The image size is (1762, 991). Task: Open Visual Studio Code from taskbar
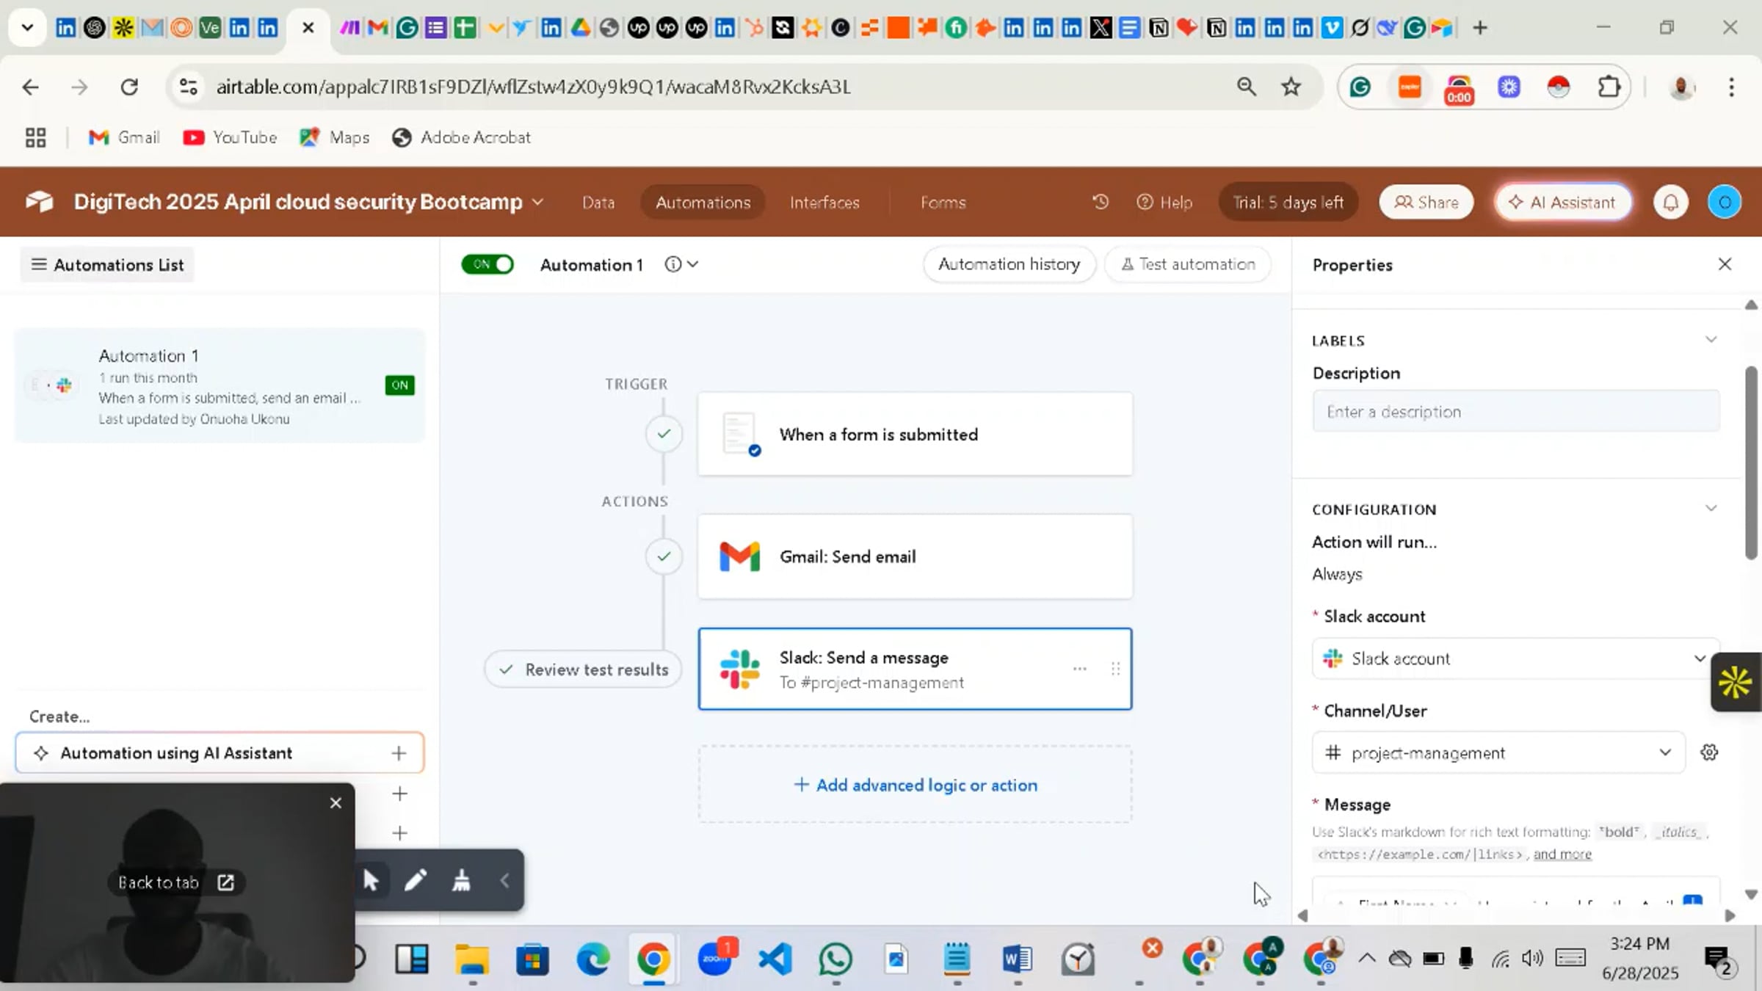click(775, 959)
